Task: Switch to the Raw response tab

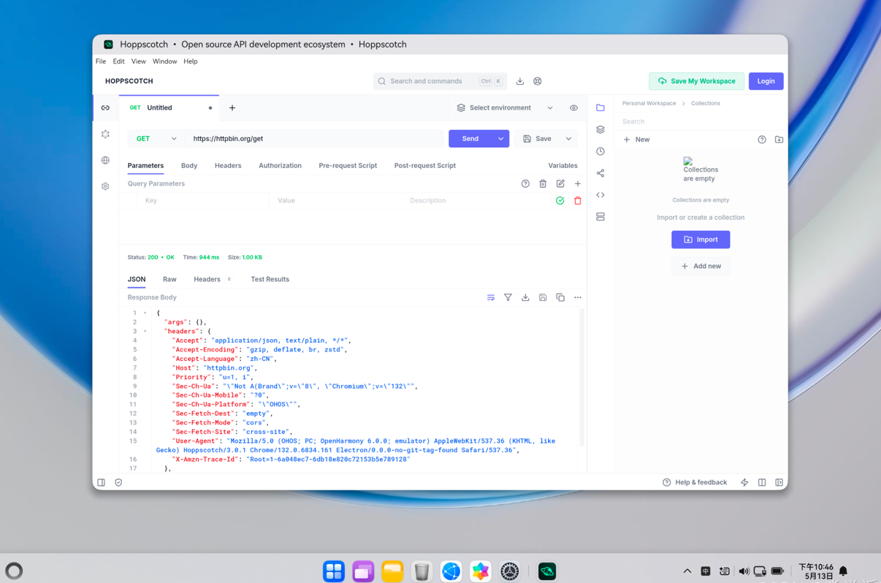Action: coord(169,279)
